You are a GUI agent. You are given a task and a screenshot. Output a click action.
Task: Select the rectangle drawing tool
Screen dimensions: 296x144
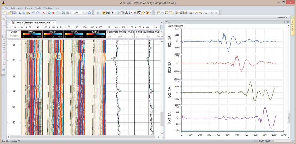(x=4, y=36)
